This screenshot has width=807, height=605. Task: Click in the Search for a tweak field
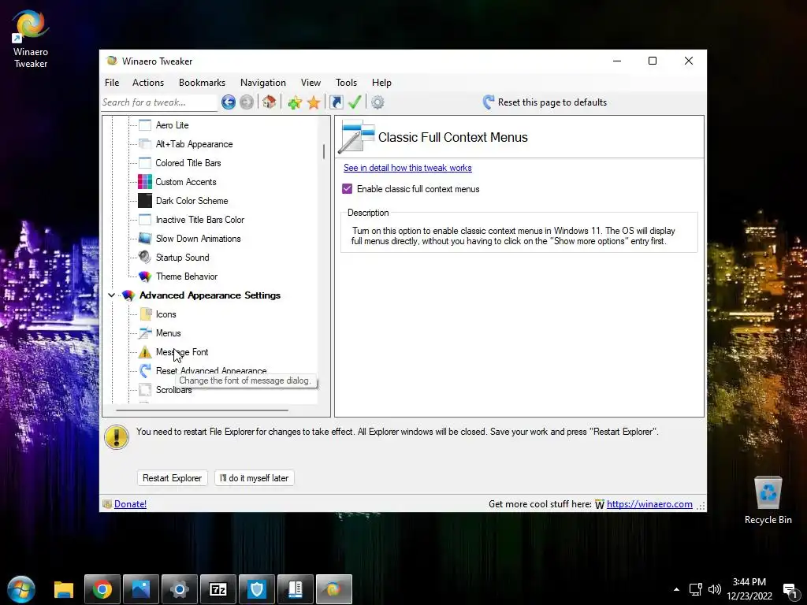(159, 102)
